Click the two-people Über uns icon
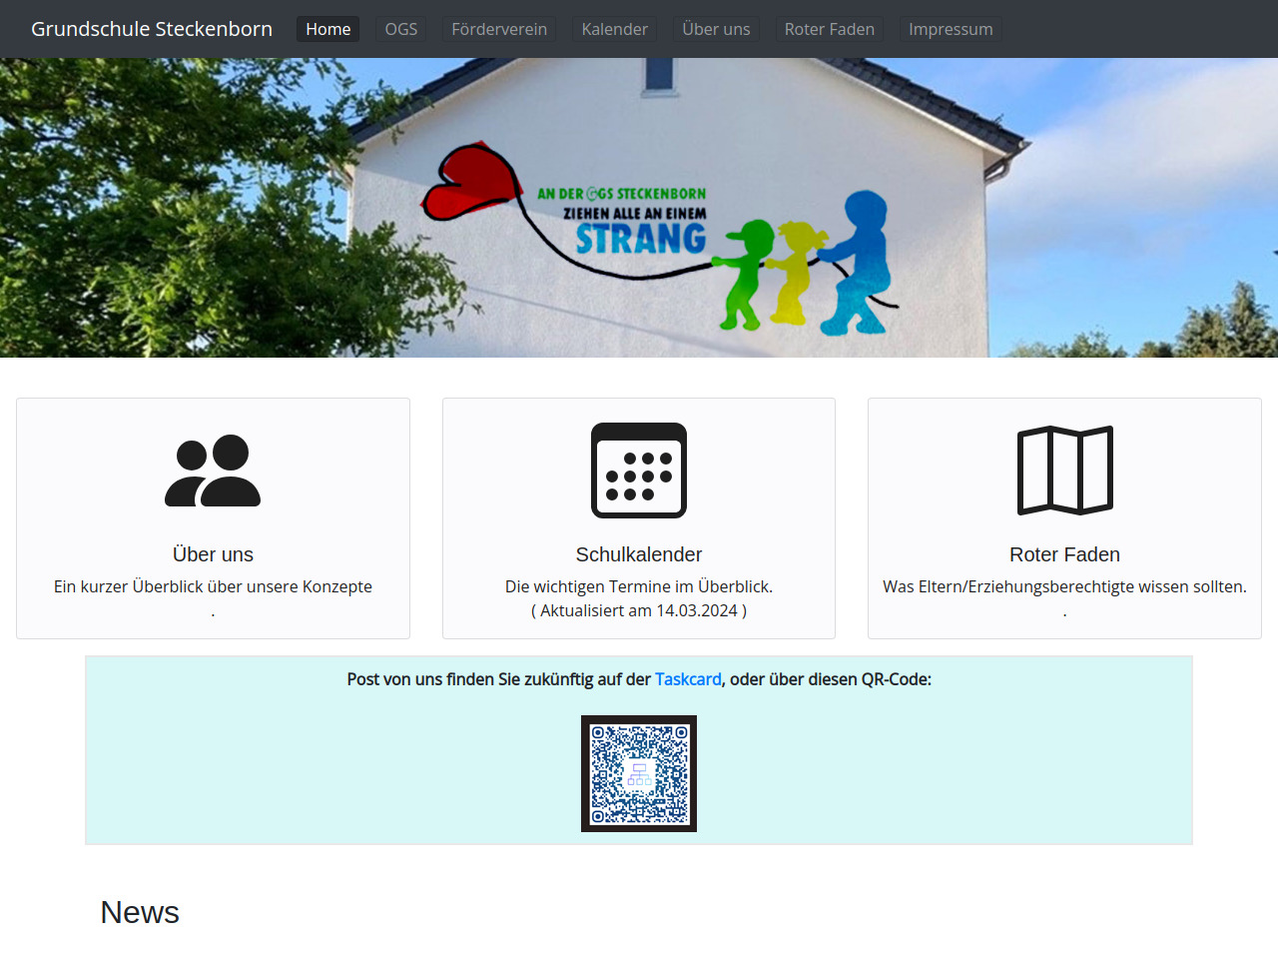Screen dimensions: 1278x959 point(213,471)
